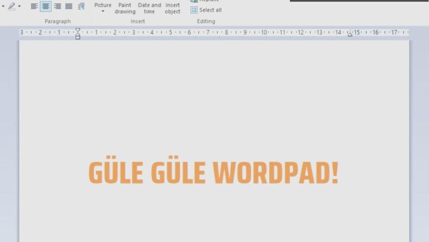Screen dimensions: 429x242
Task: Open the Replace tool
Action: 206,1
